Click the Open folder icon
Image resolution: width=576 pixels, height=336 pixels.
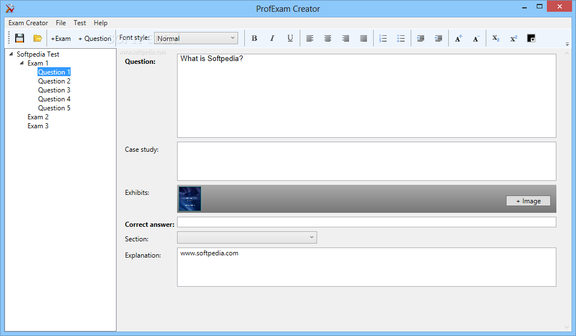38,38
